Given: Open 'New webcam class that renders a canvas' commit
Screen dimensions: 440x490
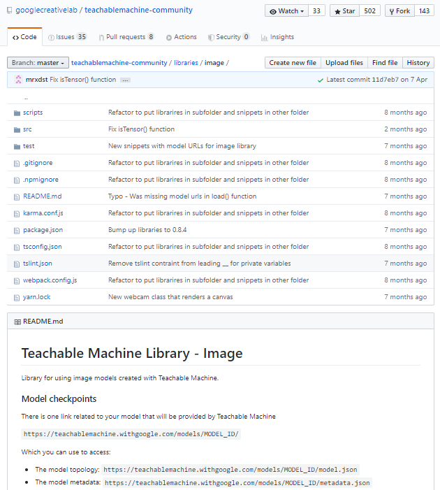Looking at the screenshot, I should (x=170, y=297).
